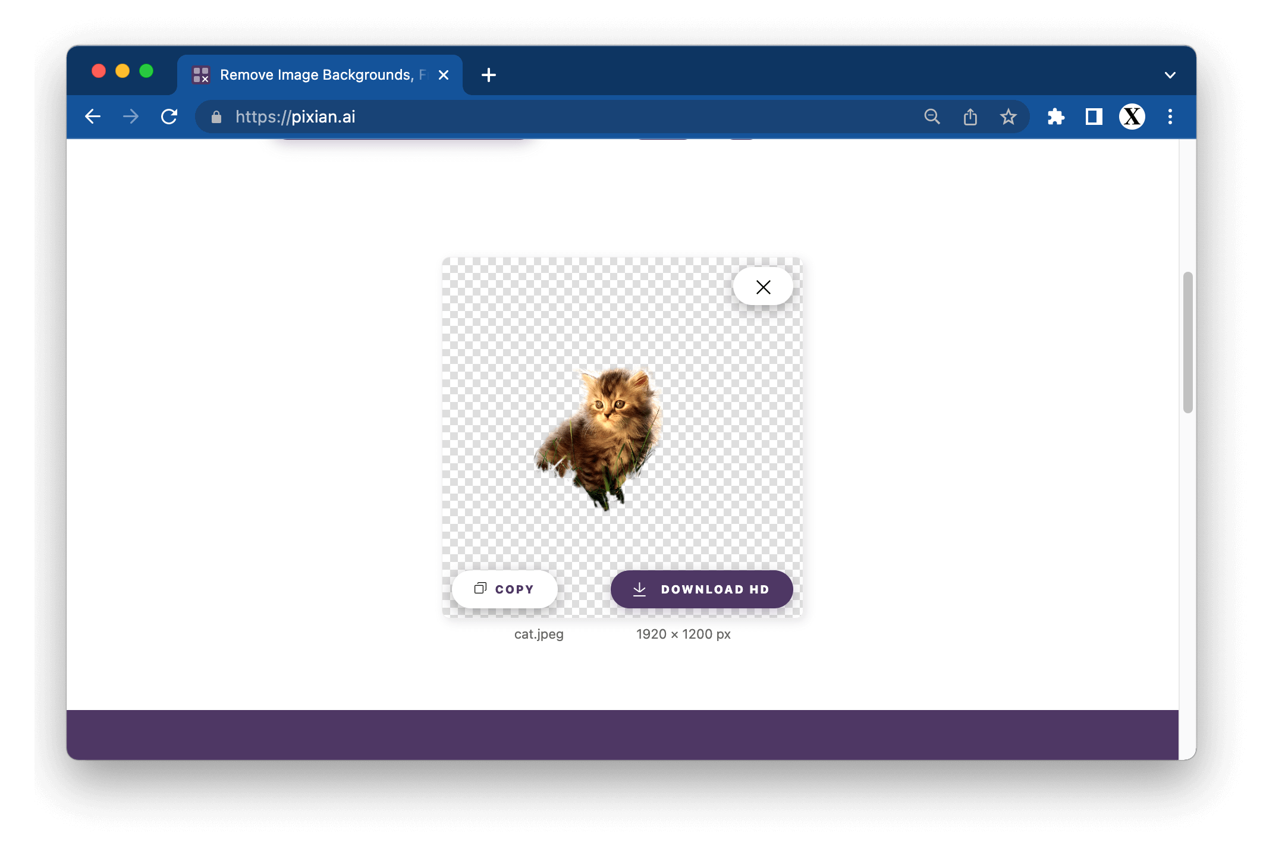Click the lock icon in address bar

[216, 117]
